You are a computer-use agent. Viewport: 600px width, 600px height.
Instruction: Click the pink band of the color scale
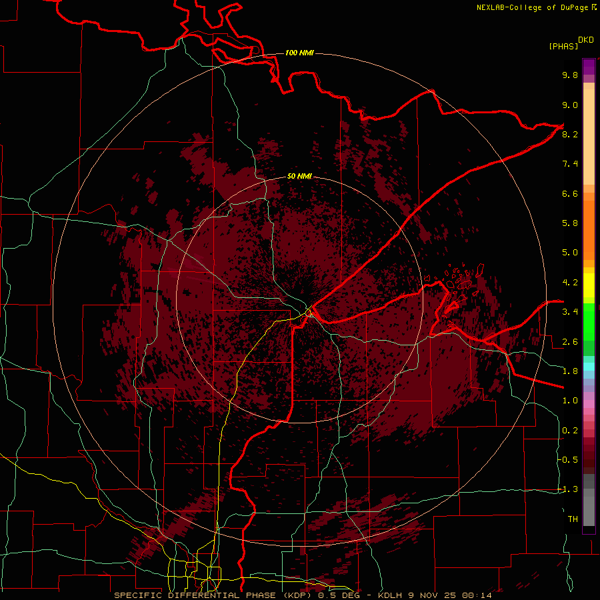coord(589,404)
